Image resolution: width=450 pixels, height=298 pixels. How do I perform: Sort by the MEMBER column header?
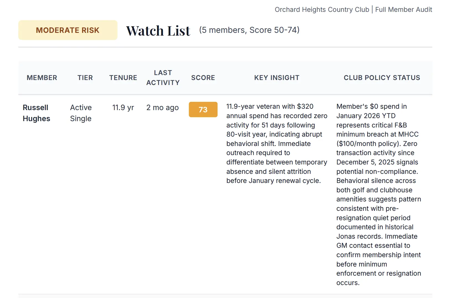42,78
